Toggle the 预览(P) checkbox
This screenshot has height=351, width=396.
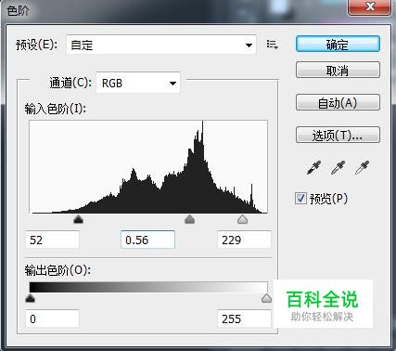click(300, 199)
